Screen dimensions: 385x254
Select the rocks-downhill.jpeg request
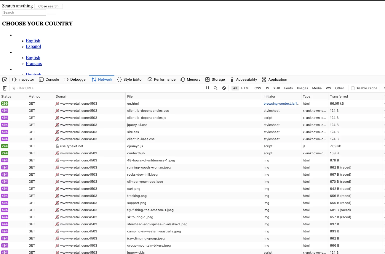[x=192, y=174]
